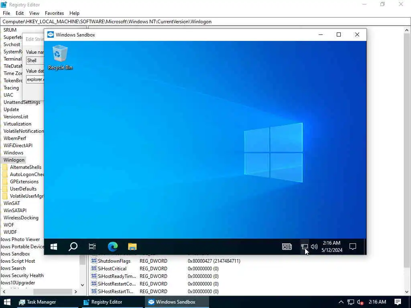Open the host notification center
Image resolution: width=411 pixels, height=308 pixels.
[x=398, y=302]
